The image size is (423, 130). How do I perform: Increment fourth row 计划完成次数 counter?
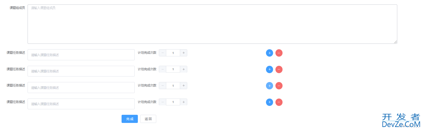pos(184,102)
